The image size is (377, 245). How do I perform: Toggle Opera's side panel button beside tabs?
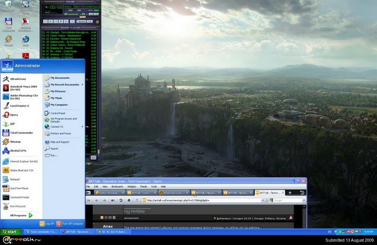[x=89, y=193]
